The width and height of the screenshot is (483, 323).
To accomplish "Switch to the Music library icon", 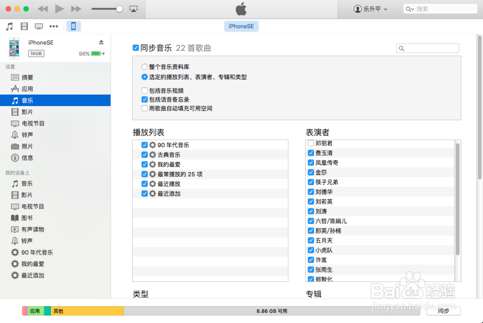I will 10,26.
